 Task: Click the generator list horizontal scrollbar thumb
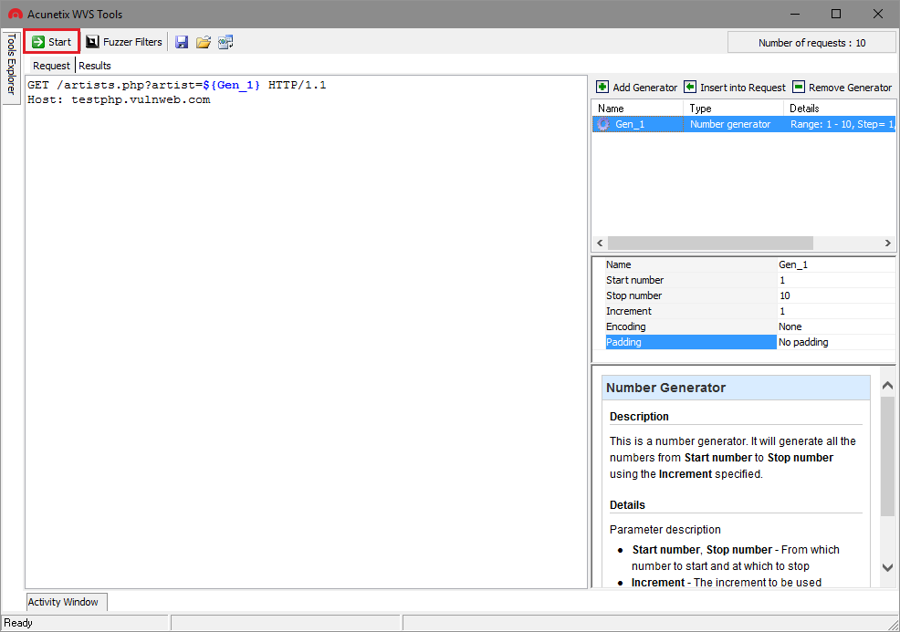click(x=710, y=243)
